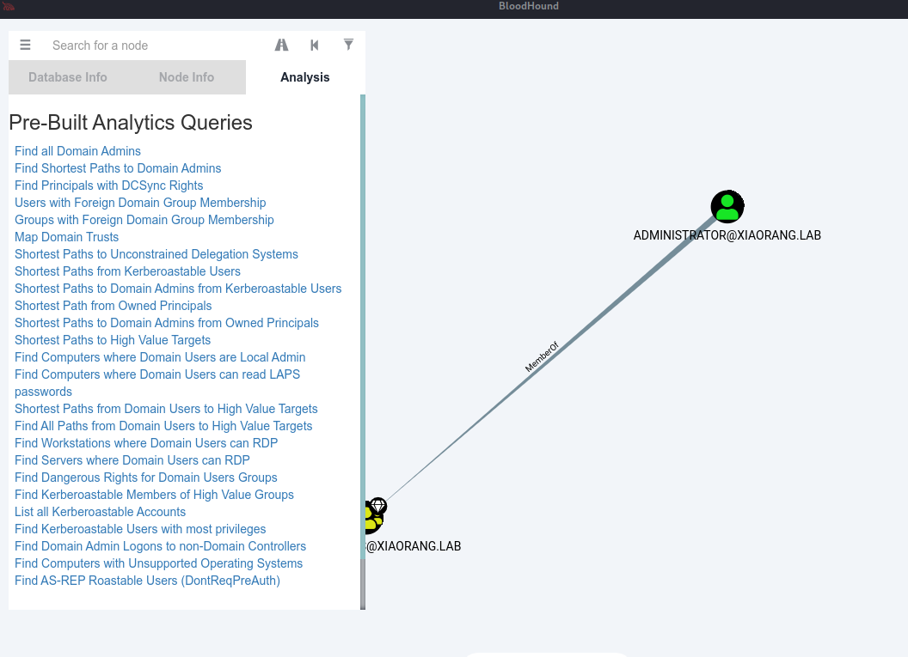The image size is (908, 657).
Task: Run List all Kerberoastable Accounts query
Action: click(100, 512)
